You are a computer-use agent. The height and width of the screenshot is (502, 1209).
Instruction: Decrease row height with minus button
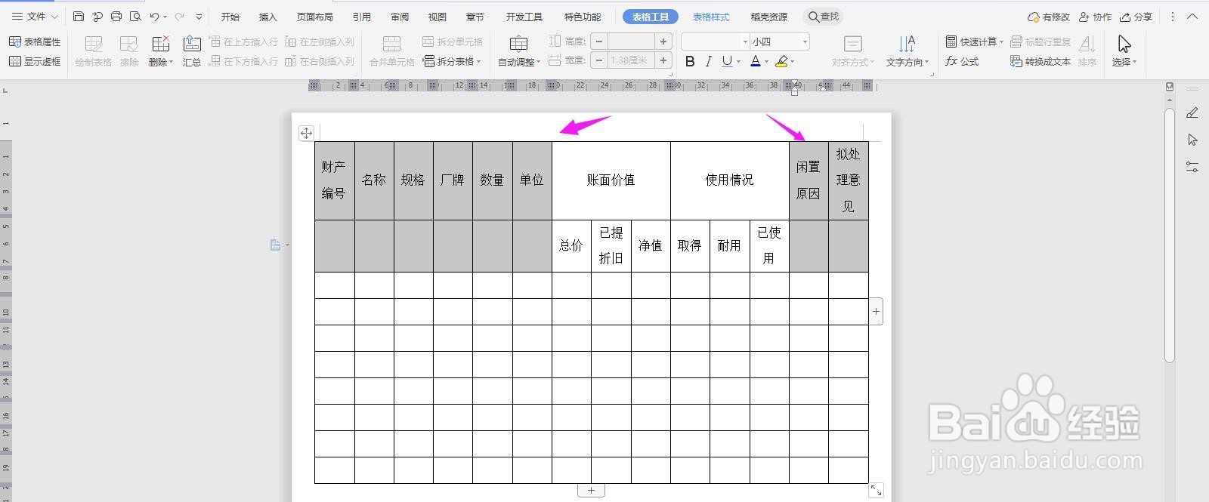tap(599, 42)
